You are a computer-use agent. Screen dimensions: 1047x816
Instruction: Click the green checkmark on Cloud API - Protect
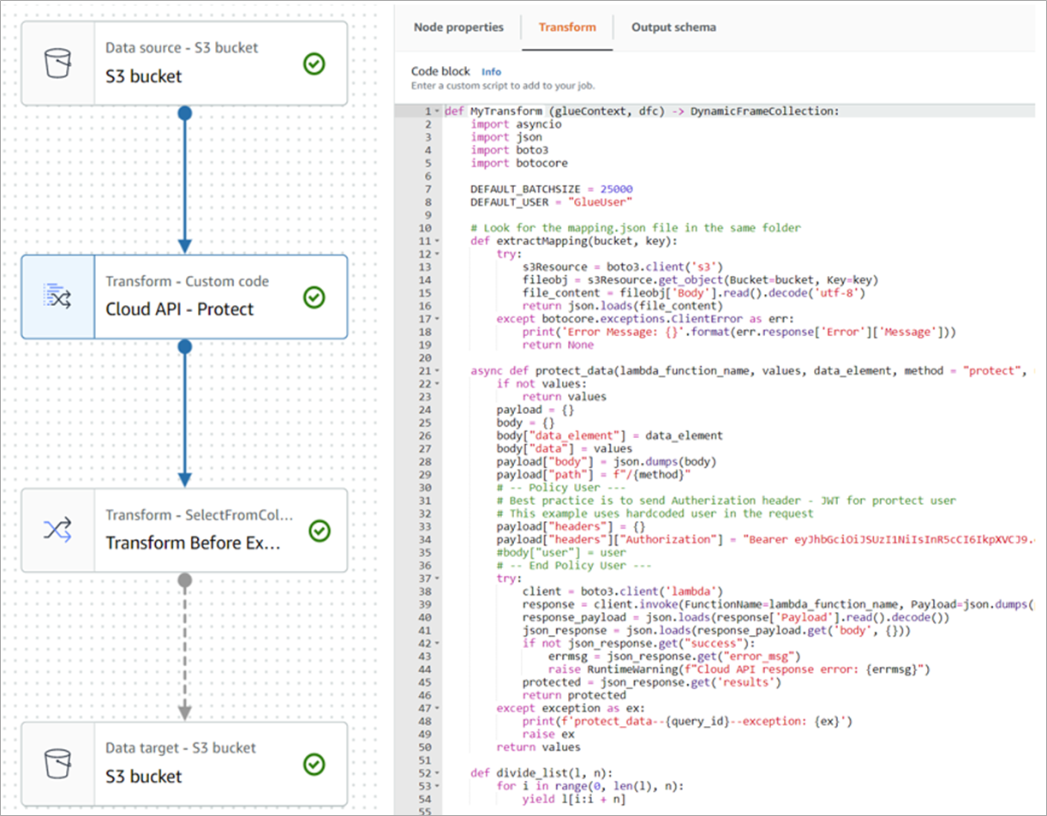coord(314,297)
